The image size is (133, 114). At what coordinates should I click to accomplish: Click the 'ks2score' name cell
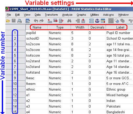coord(37,44)
